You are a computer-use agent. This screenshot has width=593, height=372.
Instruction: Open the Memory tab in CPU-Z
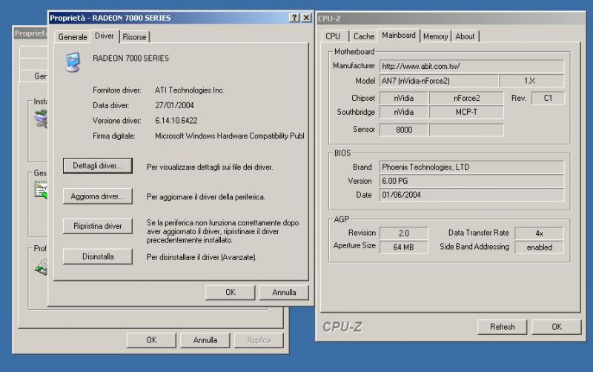pyautogui.click(x=435, y=36)
